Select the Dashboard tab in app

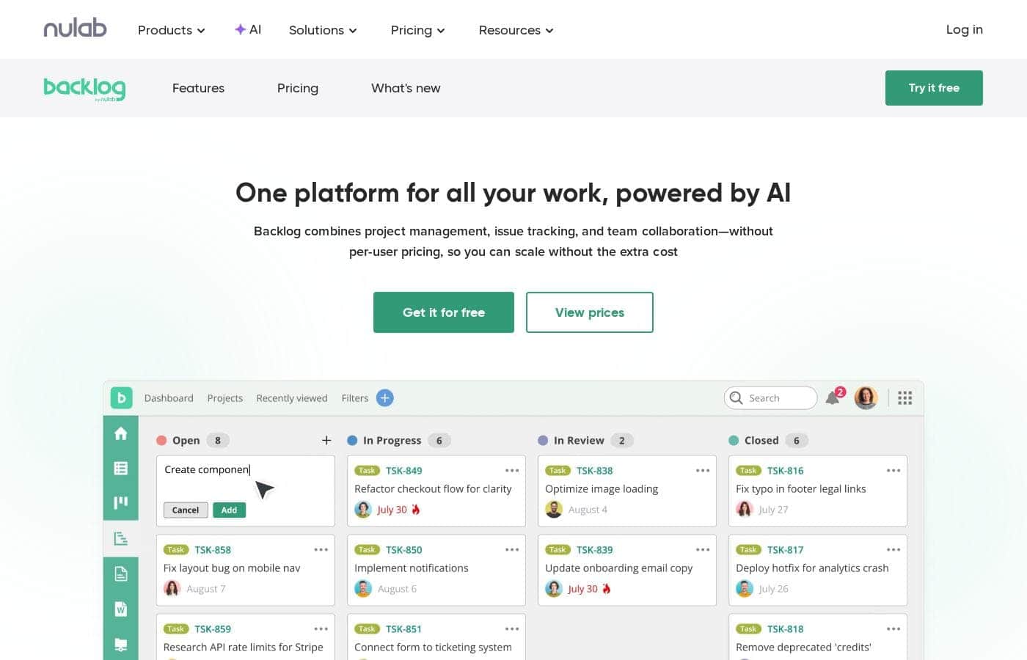click(x=169, y=398)
